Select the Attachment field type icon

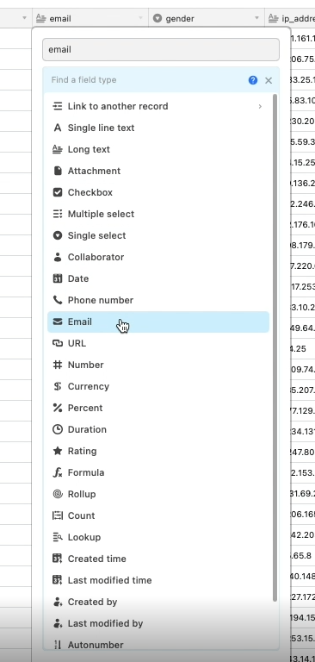pos(58,171)
